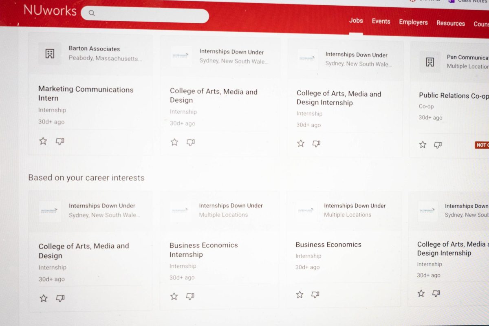The width and height of the screenshot is (489, 326).
Task: Click 30d+ ago on the Public Relations Co-op card
Action: click(x=430, y=118)
